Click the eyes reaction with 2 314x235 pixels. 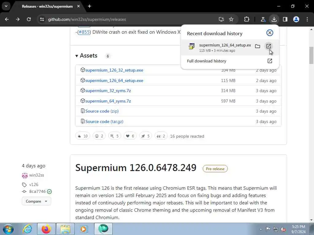click(161, 136)
